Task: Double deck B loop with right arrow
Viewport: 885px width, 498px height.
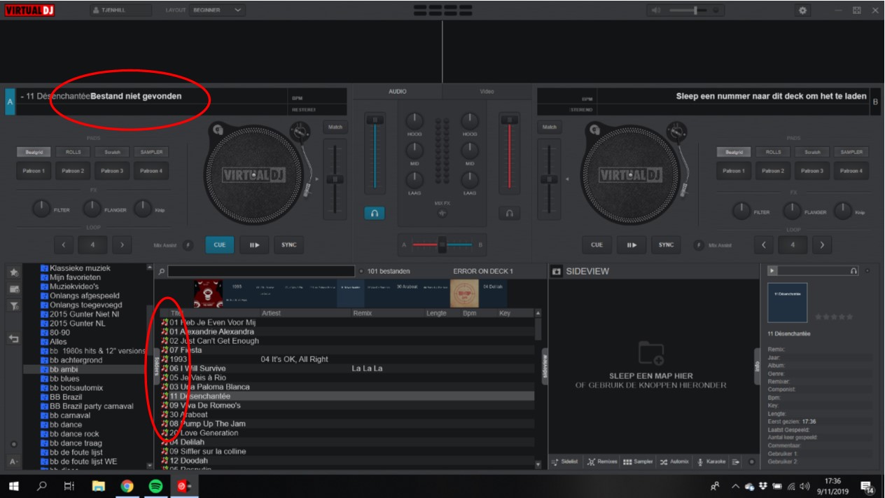Action: [822, 245]
